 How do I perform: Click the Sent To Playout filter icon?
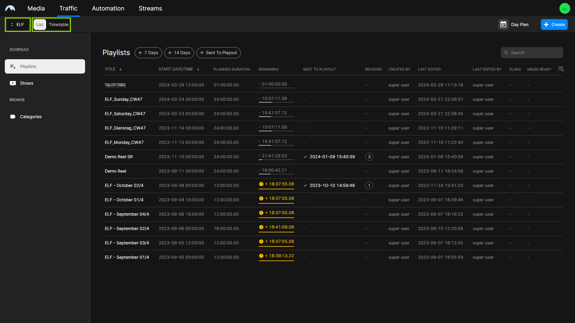tap(219, 52)
